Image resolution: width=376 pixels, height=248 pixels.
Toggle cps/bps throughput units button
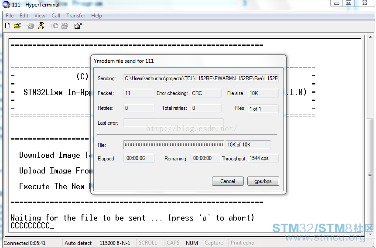coord(263,181)
